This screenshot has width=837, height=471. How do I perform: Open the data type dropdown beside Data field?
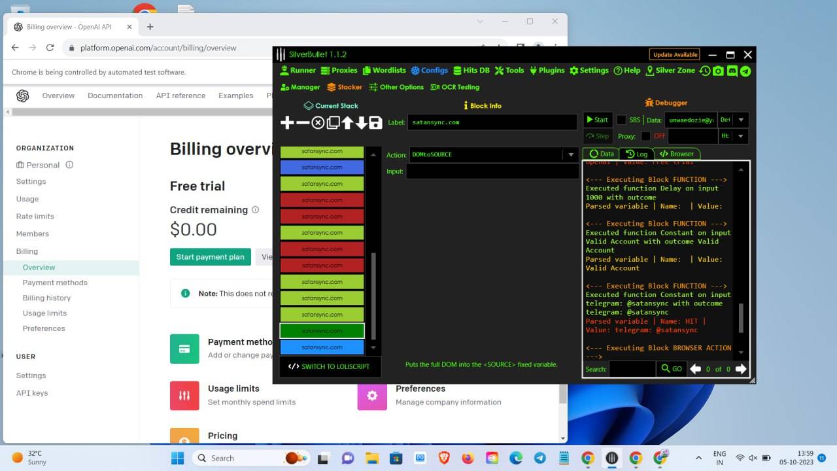coord(740,120)
